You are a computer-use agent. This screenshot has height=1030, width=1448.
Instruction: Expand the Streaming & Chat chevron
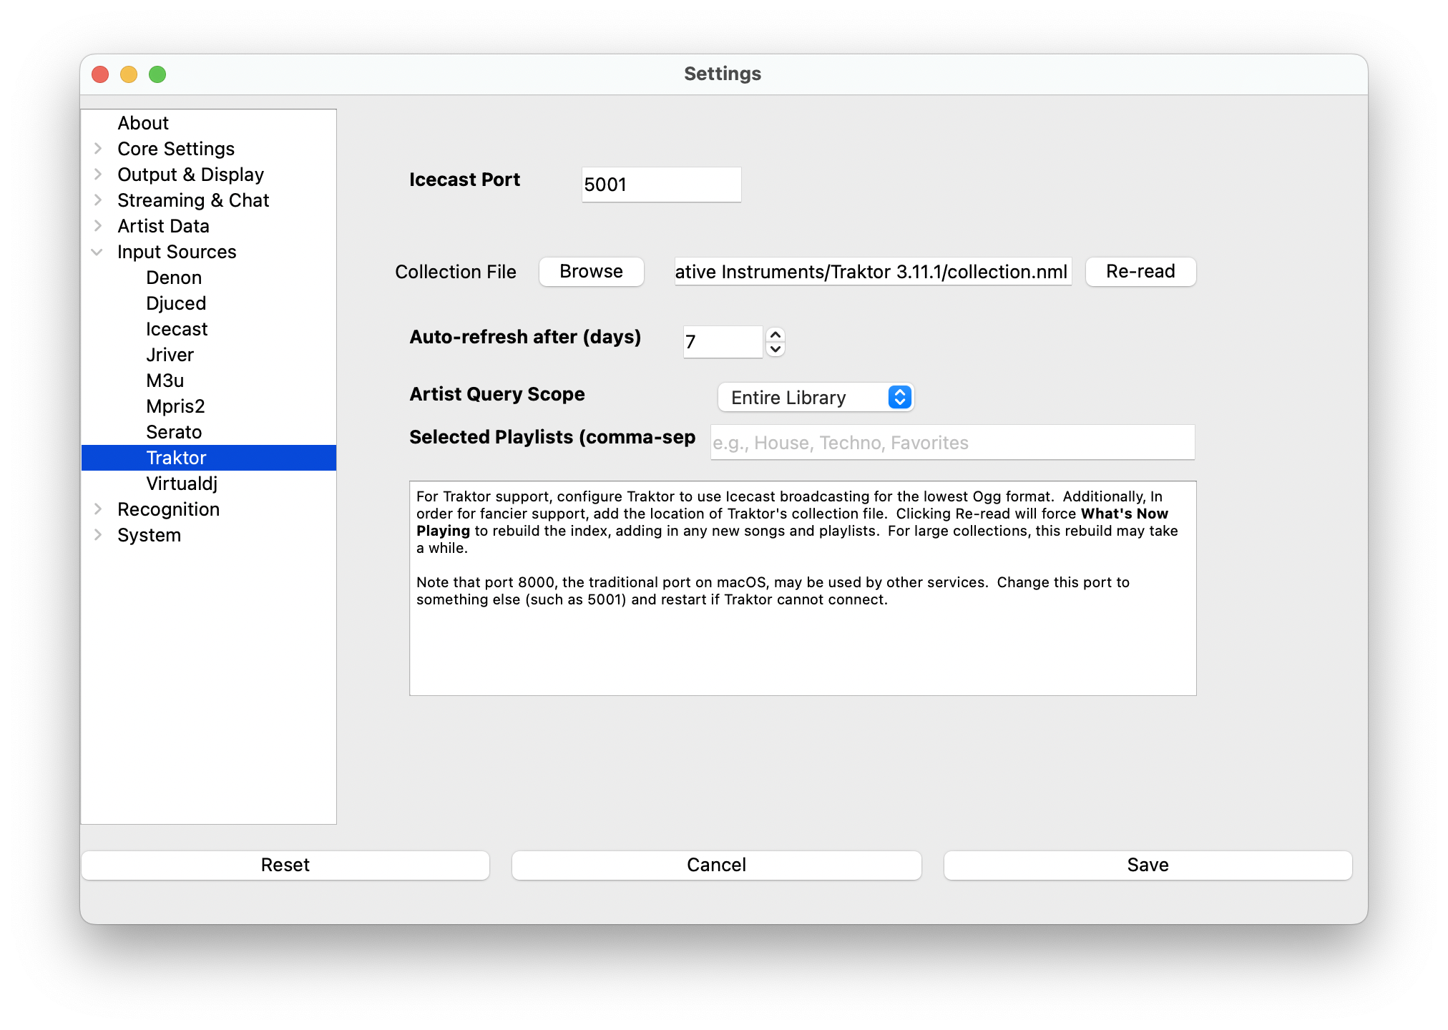(98, 200)
